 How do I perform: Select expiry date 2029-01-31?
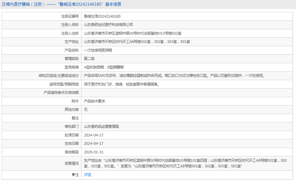[x=94, y=152]
